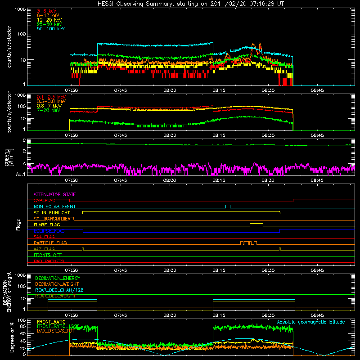Click the 12-25 keV legend label

point(49,20)
